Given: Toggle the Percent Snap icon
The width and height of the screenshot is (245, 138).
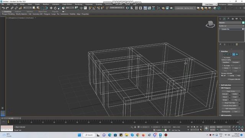Looking at the screenshot, I should point(98,8).
